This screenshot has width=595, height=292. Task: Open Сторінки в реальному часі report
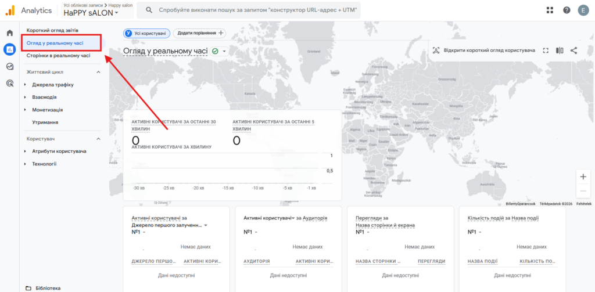click(58, 56)
